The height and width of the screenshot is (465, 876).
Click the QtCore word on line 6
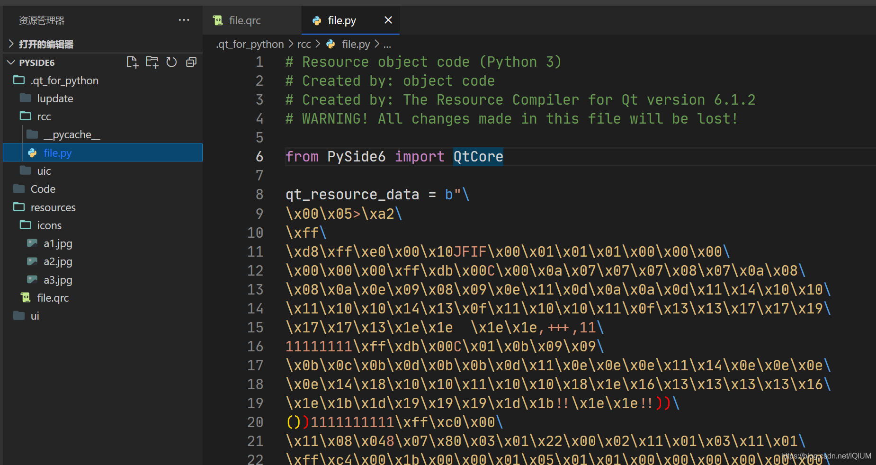click(478, 157)
